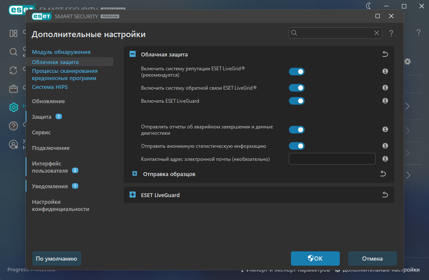Open the Защита section
The height and width of the screenshot is (280, 429).
point(42,117)
